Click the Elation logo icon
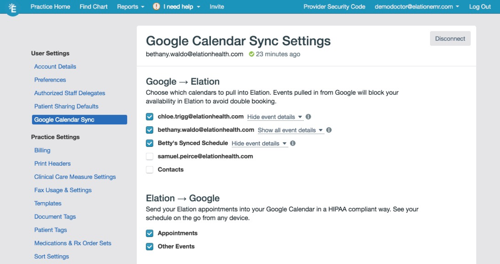500x264 pixels. coord(12,8)
